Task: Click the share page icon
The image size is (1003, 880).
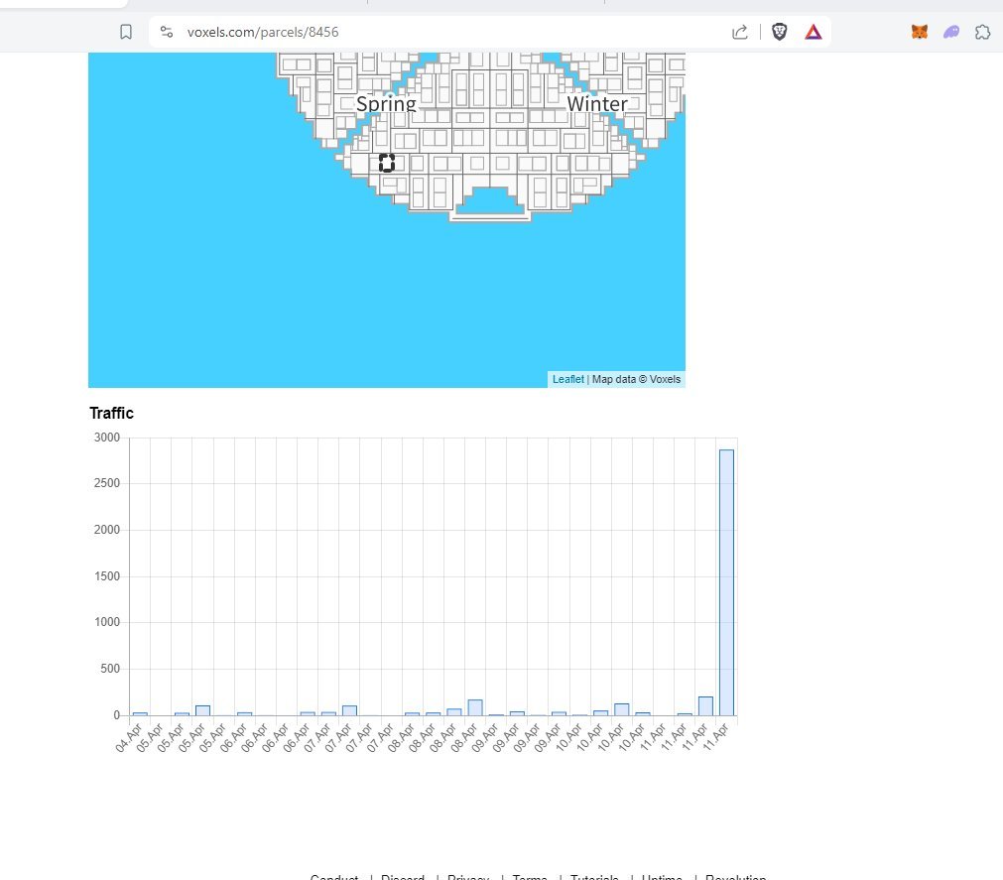Action: click(x=739, y=32)
